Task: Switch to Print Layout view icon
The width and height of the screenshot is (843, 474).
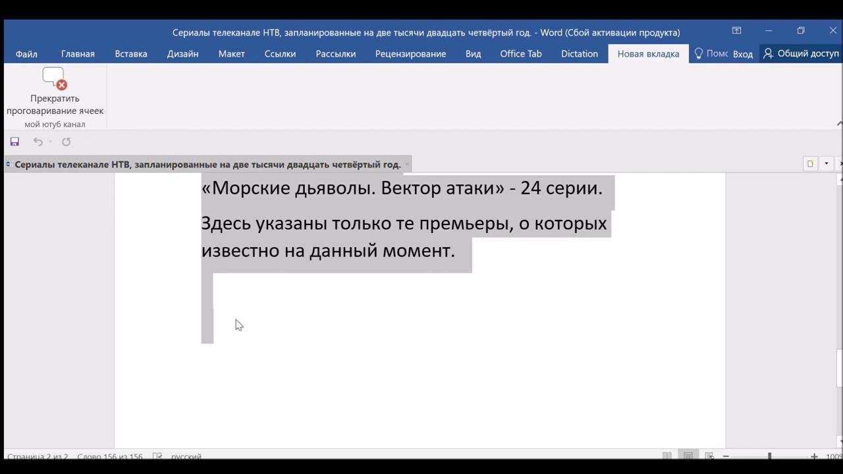Action: (688, 456)
